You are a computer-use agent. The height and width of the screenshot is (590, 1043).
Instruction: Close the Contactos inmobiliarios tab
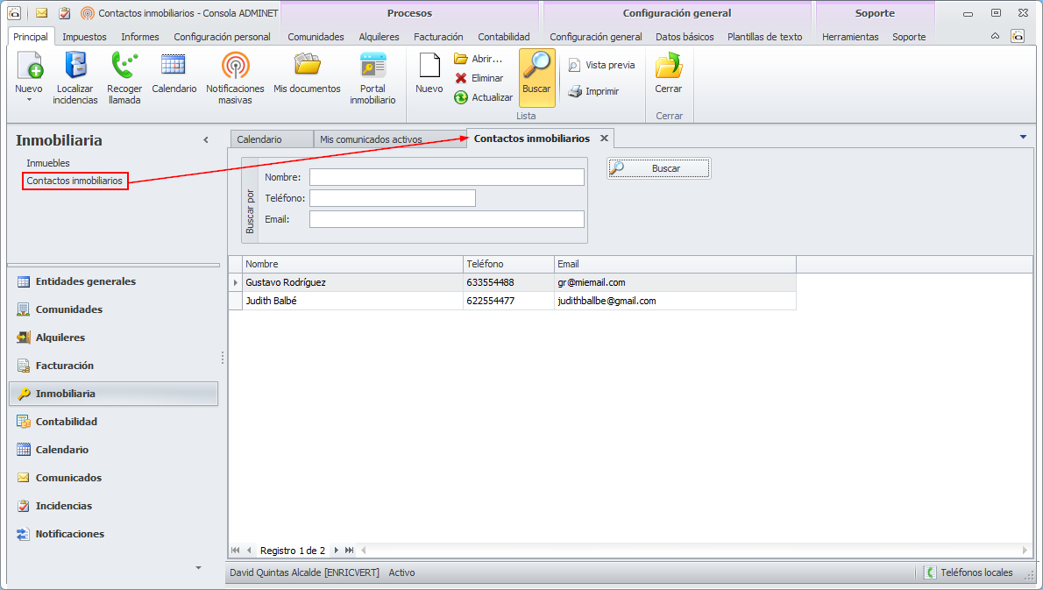(604, 139)
